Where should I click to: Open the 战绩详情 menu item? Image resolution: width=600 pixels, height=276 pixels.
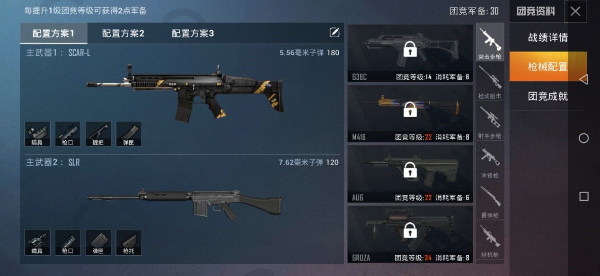[x=548, y=38]
